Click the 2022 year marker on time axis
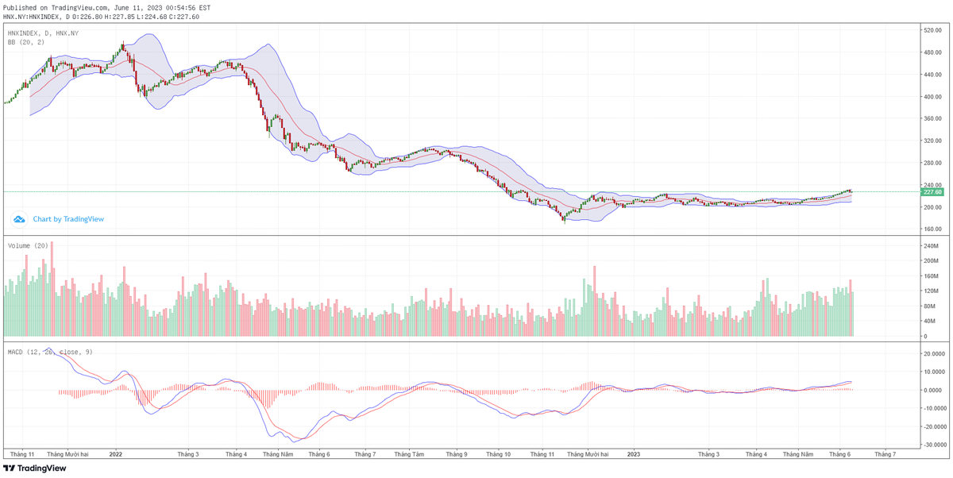The image size is (953, 478). [x=115, y=454]
